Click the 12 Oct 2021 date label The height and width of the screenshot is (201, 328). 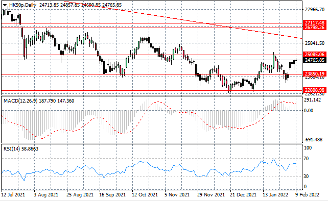[x=145, y=195]
